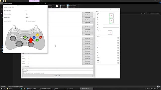The image size is (161, 90).
Task: Click the Xbox guide button on controller image
Action: tap(25, 37)
